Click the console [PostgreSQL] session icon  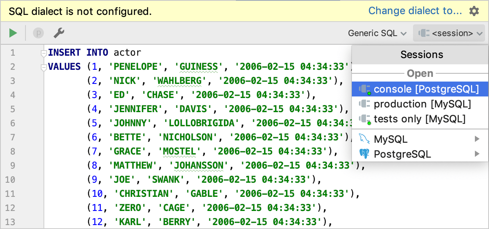click(365, 89)
